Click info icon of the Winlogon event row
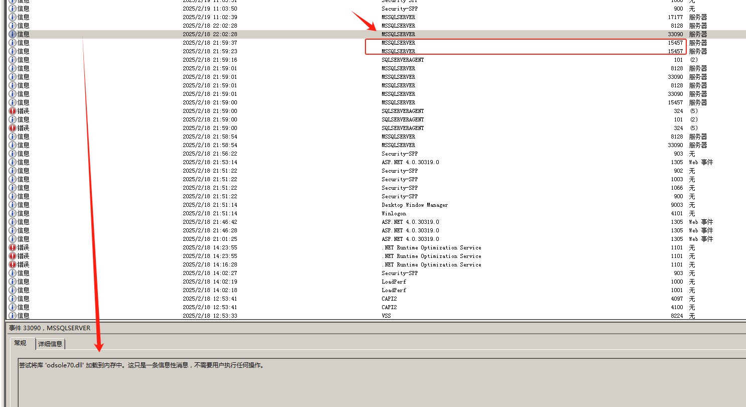The width and height of the screenshot is (746, 407). [x=13, y=213]
